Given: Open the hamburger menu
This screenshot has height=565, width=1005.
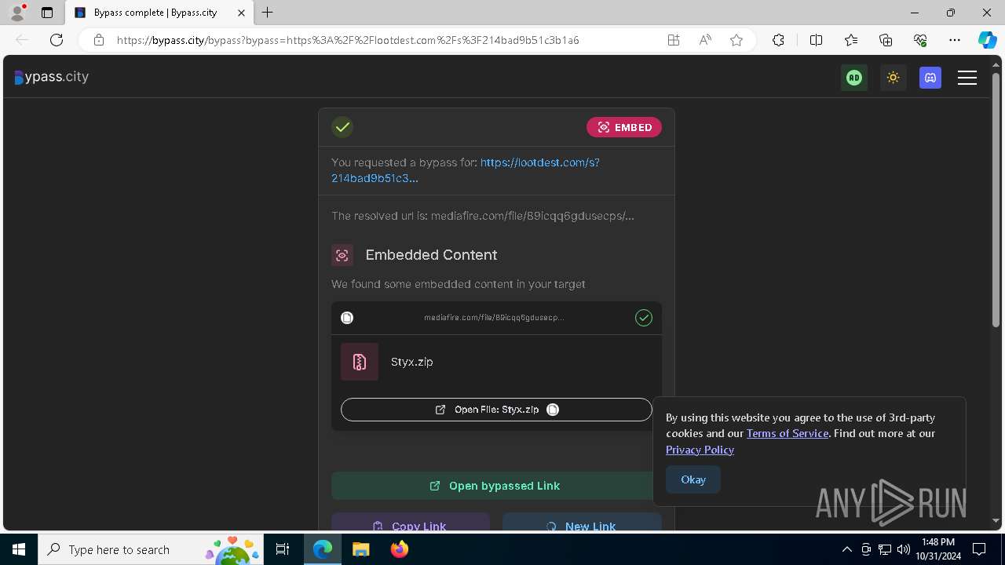Looking at the screenshot, I should point(967,78).
